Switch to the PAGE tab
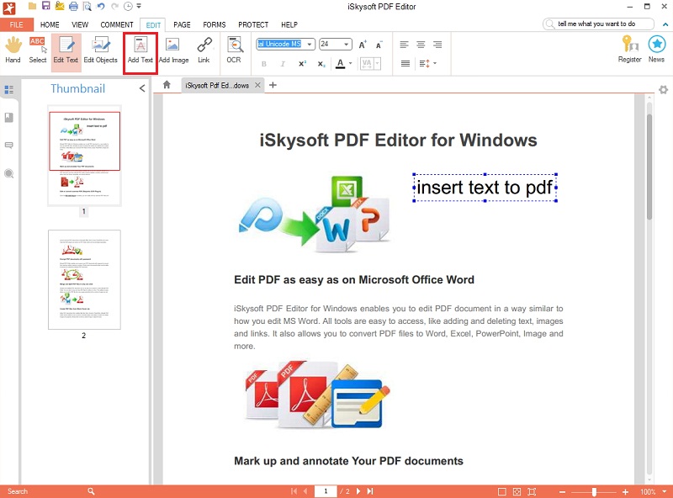673x498 pixels. 182,24
